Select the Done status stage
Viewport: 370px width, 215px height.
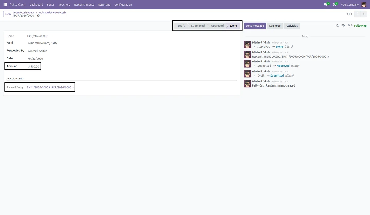pyautogui.click(x=233, y=26)
